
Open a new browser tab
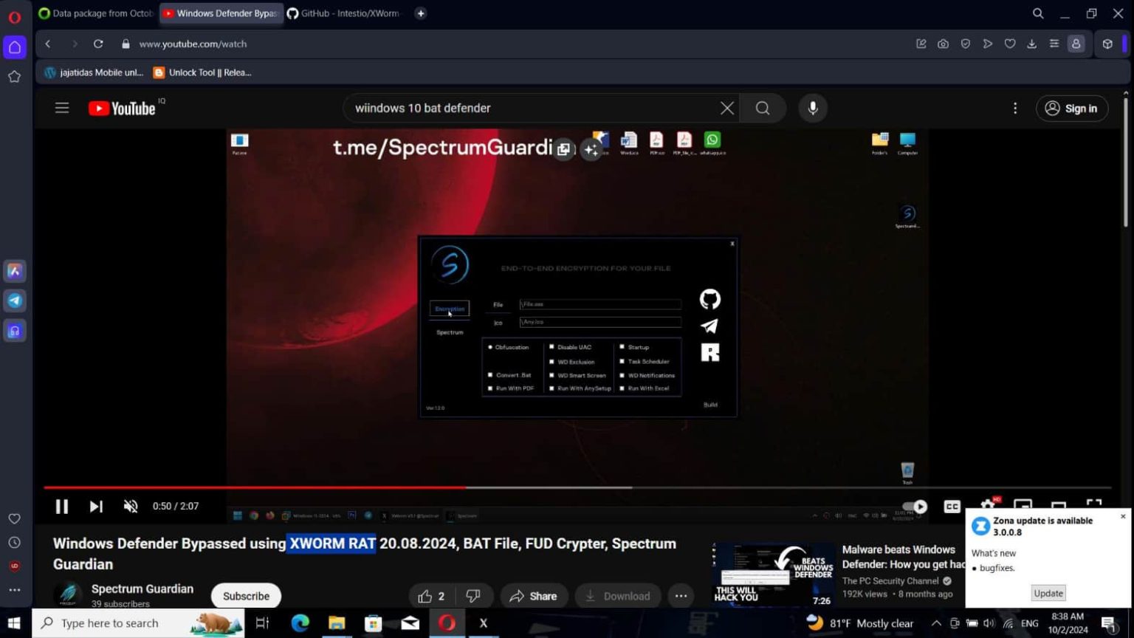click(x=420, y=13)
